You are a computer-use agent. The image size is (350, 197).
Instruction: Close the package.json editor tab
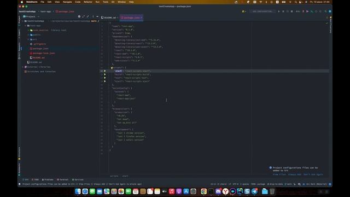141,18
